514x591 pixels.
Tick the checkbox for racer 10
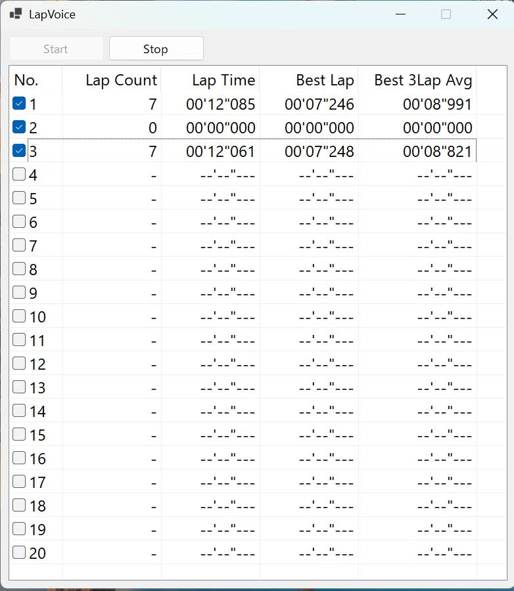(x=19, y=316)
